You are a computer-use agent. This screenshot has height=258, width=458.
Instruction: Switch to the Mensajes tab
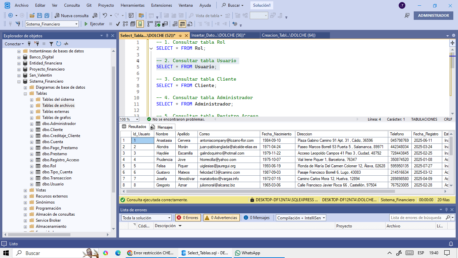click(x=162, y=127)
